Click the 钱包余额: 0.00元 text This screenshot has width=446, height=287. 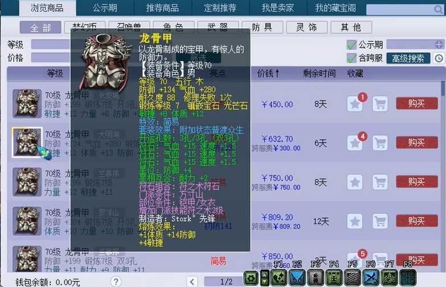pyautogui.click(x=48, y=282)
